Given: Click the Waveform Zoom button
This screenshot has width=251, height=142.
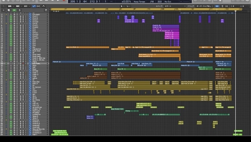Looking at the screenshot, I should coord(217,6).
